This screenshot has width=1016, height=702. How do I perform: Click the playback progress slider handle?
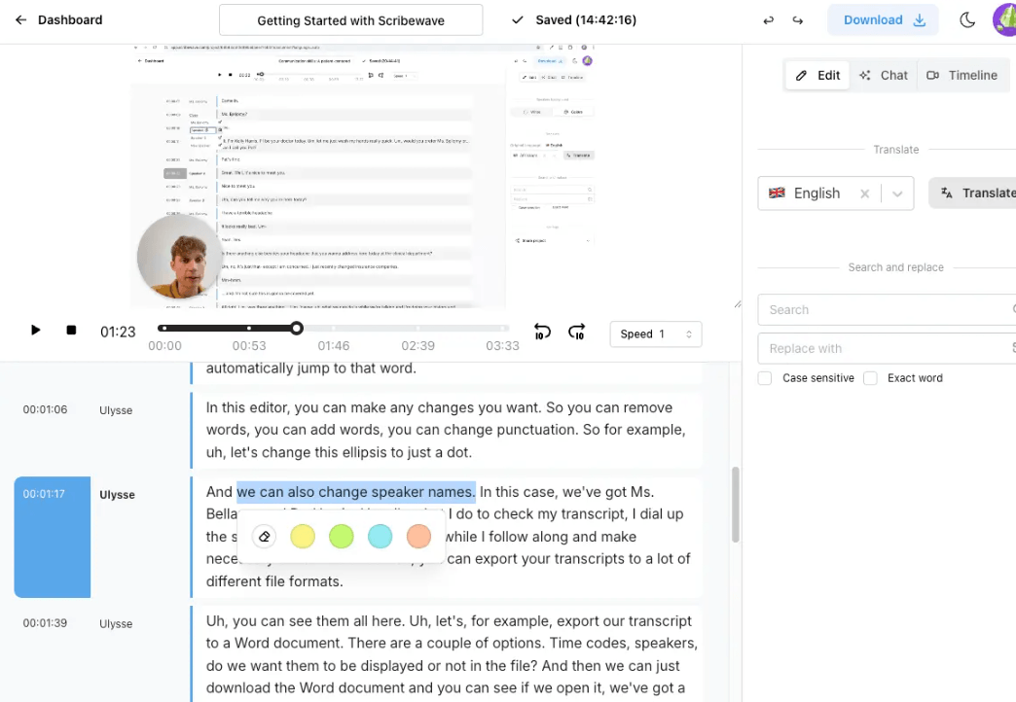pos(297,329)
